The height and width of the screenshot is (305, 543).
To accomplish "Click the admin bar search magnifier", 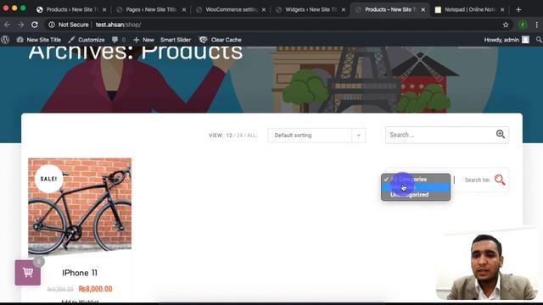I will (x=539, y=40).
